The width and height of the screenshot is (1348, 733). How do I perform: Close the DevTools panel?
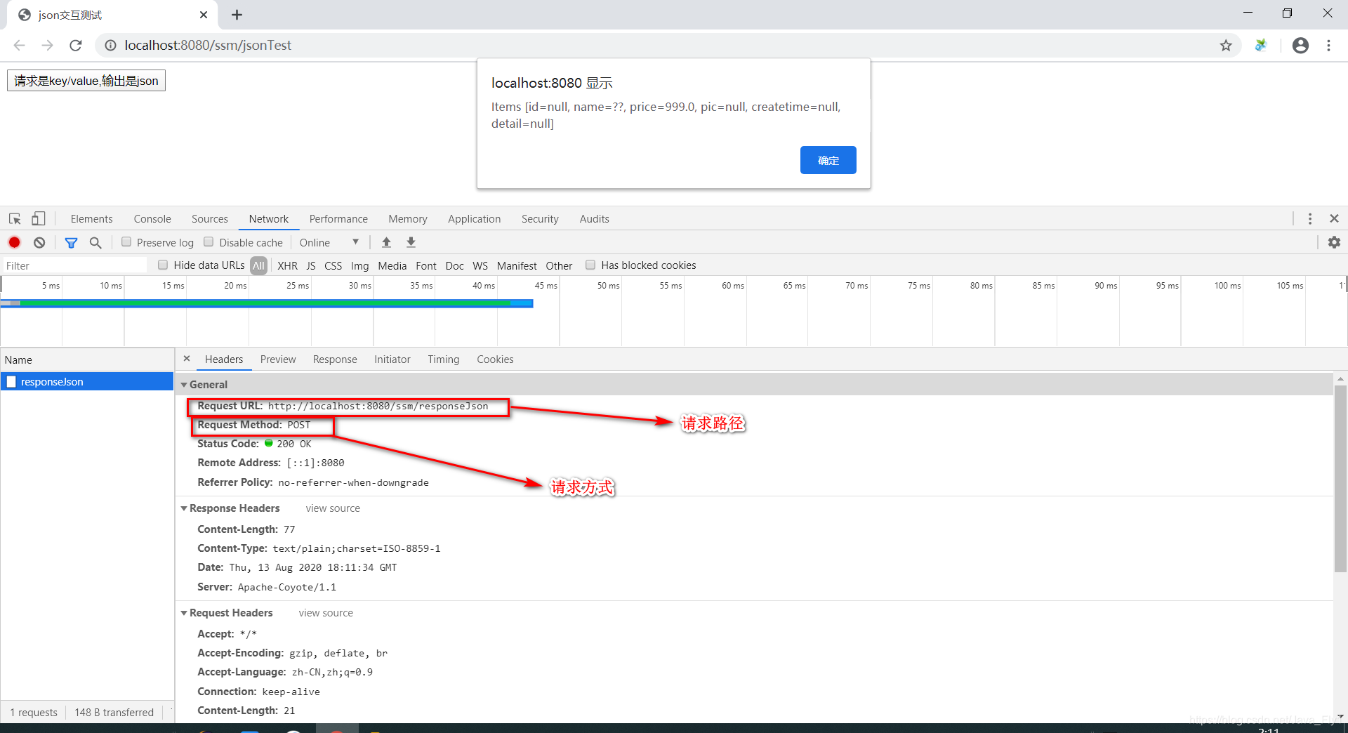(1334, 218)
